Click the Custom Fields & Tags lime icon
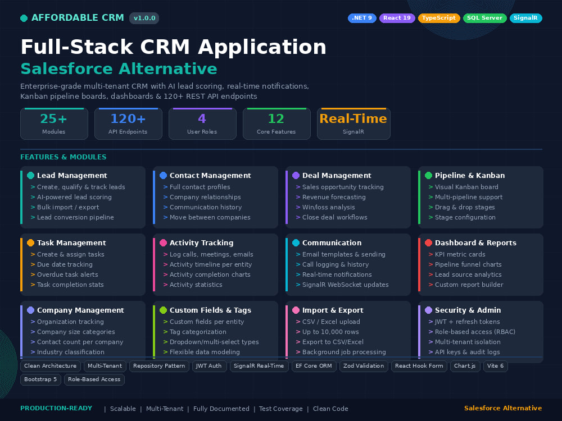 click(x=163, y=310)
